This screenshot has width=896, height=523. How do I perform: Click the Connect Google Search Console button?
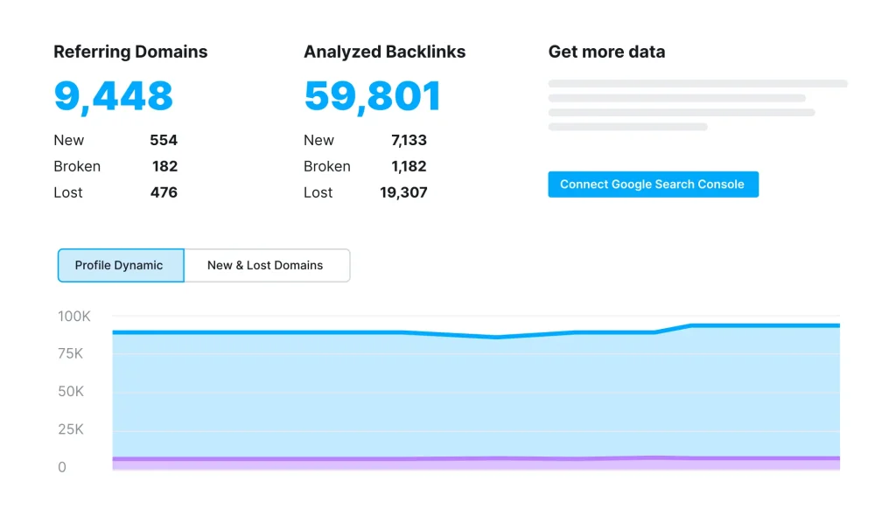[x=653, y=185]
